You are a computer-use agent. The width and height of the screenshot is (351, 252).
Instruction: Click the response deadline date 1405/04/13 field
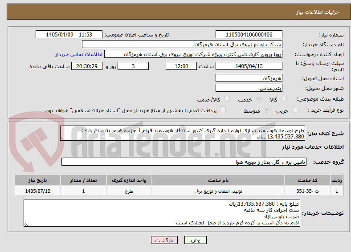click(x=249, y=66)
